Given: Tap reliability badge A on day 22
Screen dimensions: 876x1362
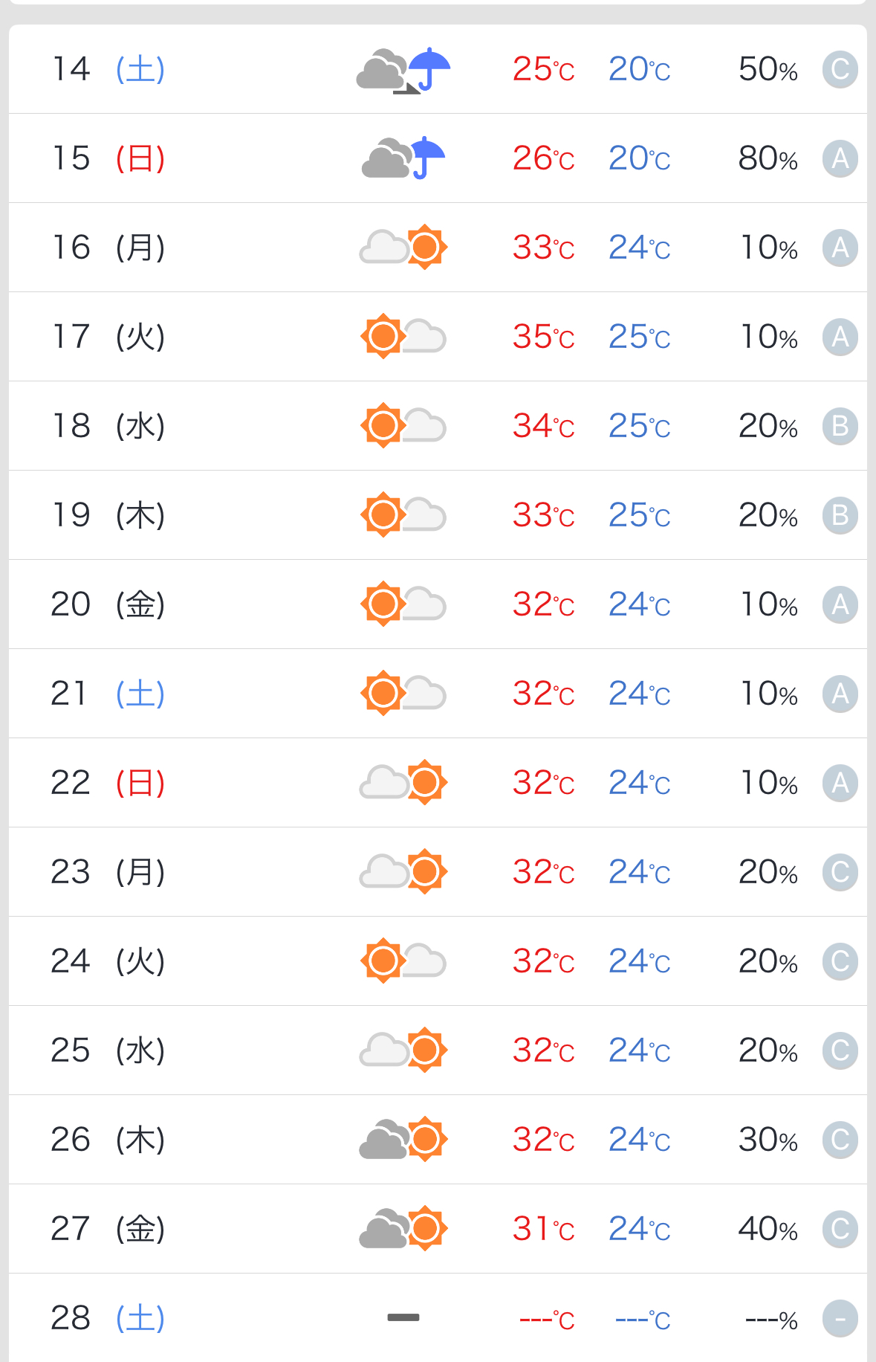Looking at the screenshot, I should coord(840,783).
